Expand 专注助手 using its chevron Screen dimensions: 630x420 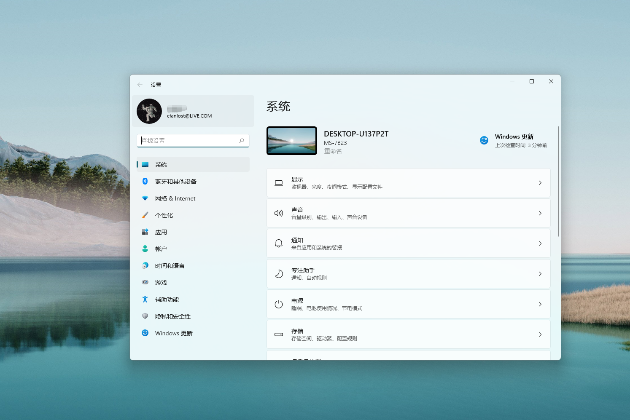540,274
